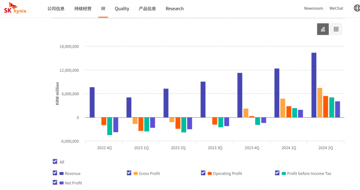
Task: Open the 公司信息 menu
Action: click(x=56, y=9)
